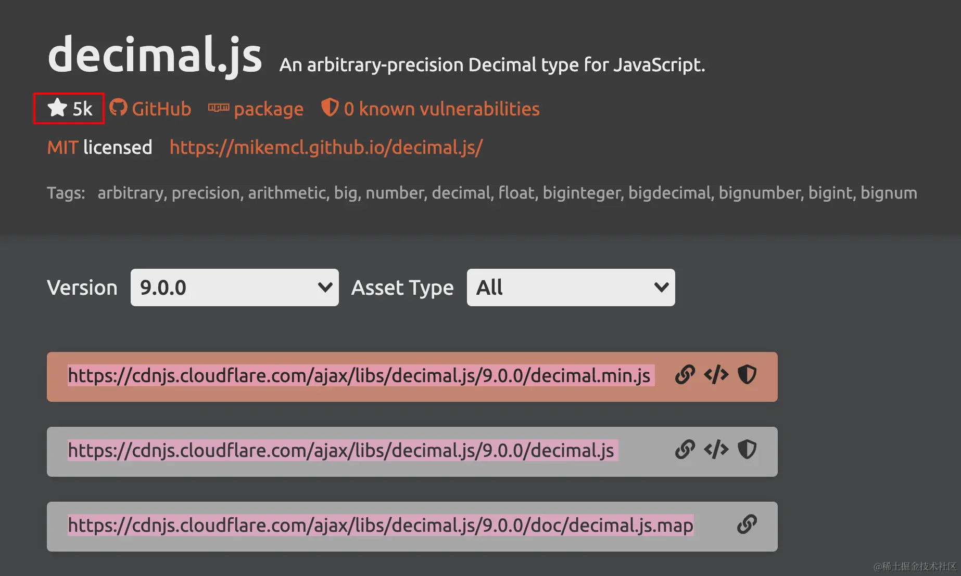The height and width of the screenshot is (576, 961).
Task: Click the npm package icon
Action: pyautogui.click(x=219, y=108)
